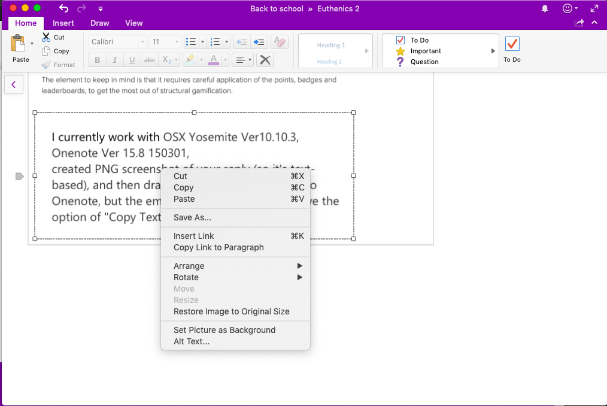This screenshot has height=406, width=607.
Task: Click the Undo arrow icon
Action: (x=64, y=8)
